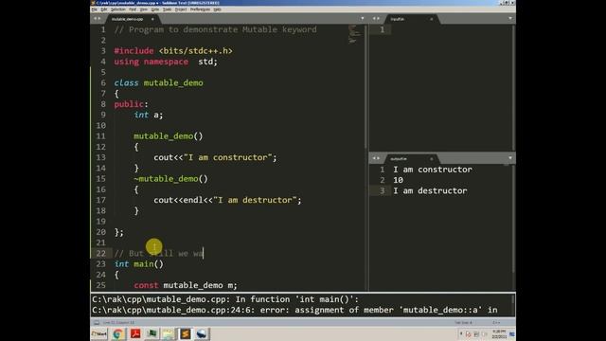Switch to Sublime Text on the taskbar
This screenshot has width=606, height=341.
[186, 334]
